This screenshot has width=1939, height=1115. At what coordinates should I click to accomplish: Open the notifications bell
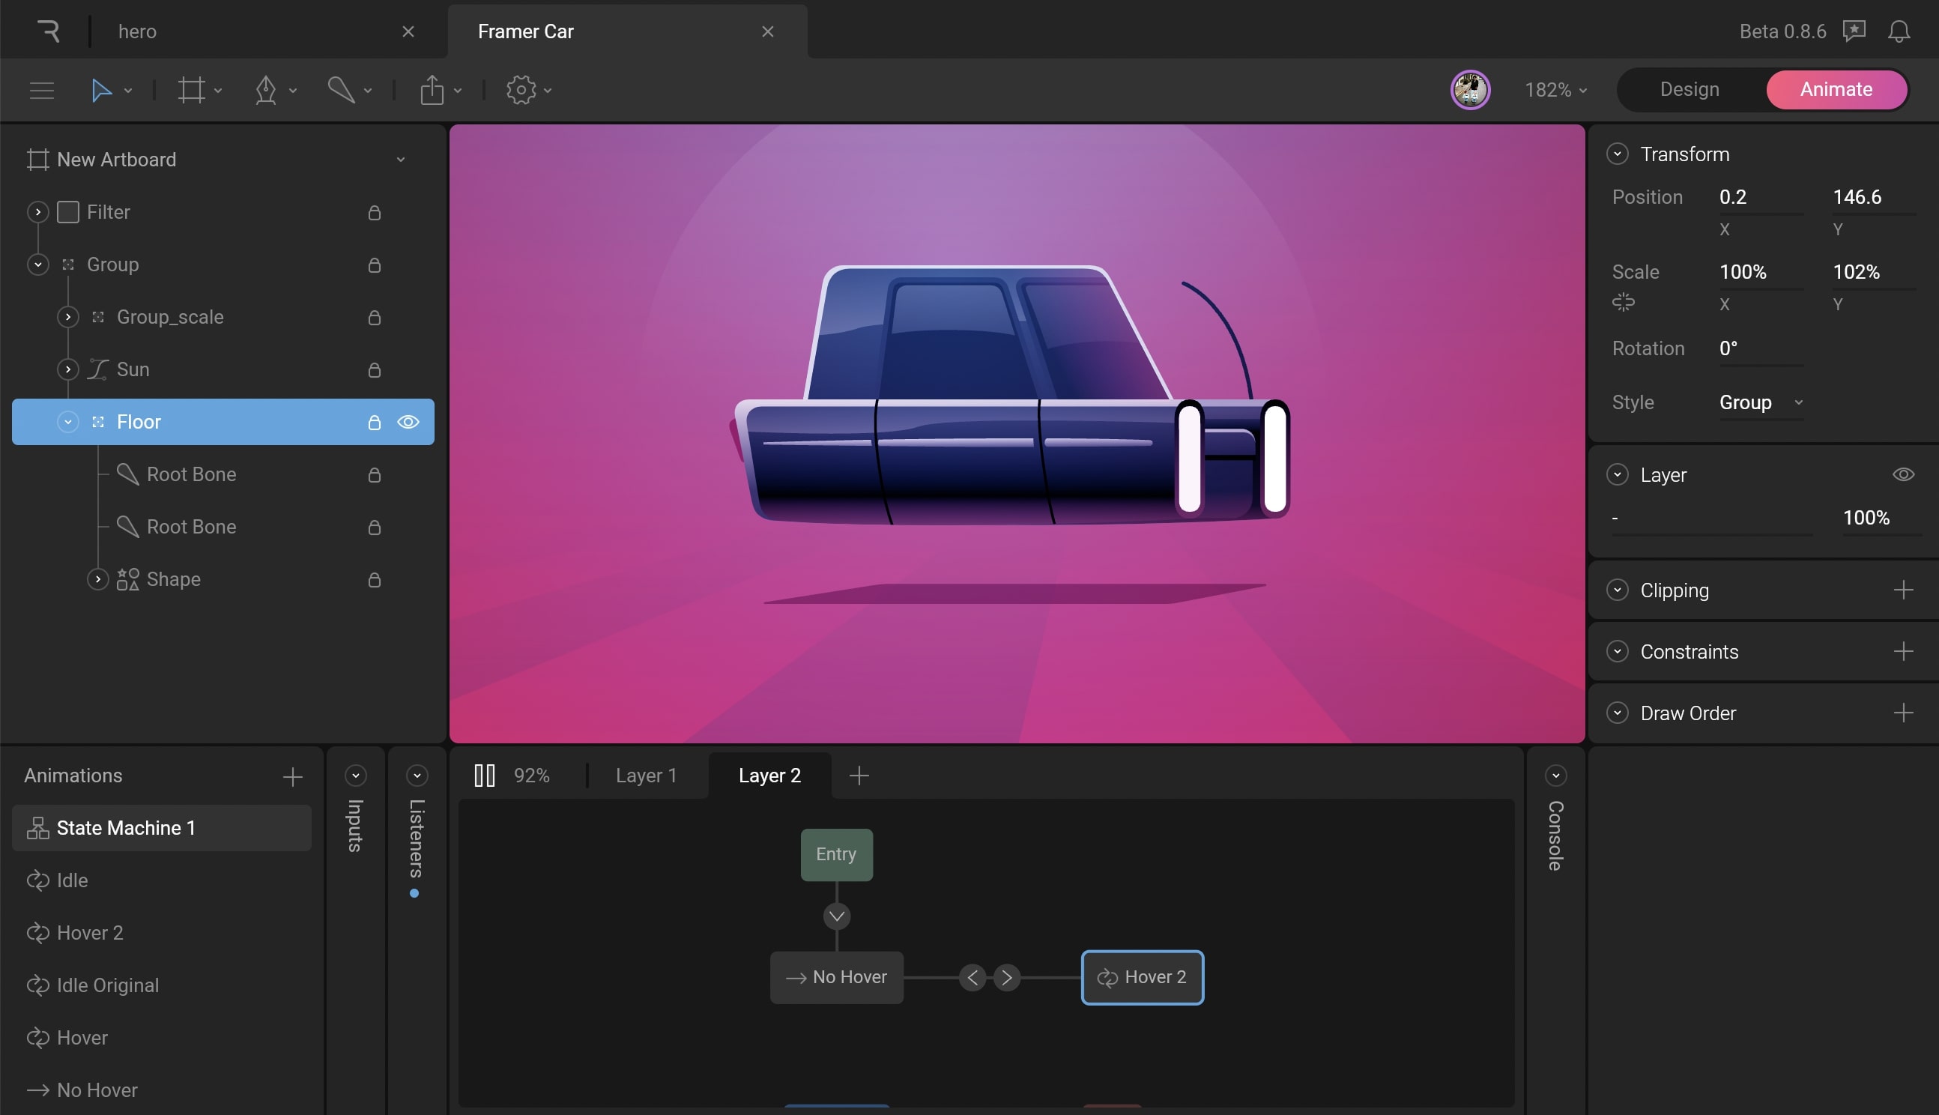[x=1899, y=31]
